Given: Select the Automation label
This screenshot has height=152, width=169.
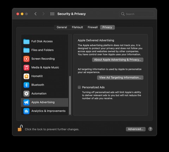Looking at the screenshot, I should click(x=39, y=94).
